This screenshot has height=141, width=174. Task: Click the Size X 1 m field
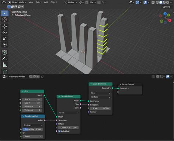coord(32,99)
